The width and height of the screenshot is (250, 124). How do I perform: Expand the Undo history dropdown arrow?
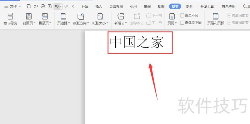(61, 7)
